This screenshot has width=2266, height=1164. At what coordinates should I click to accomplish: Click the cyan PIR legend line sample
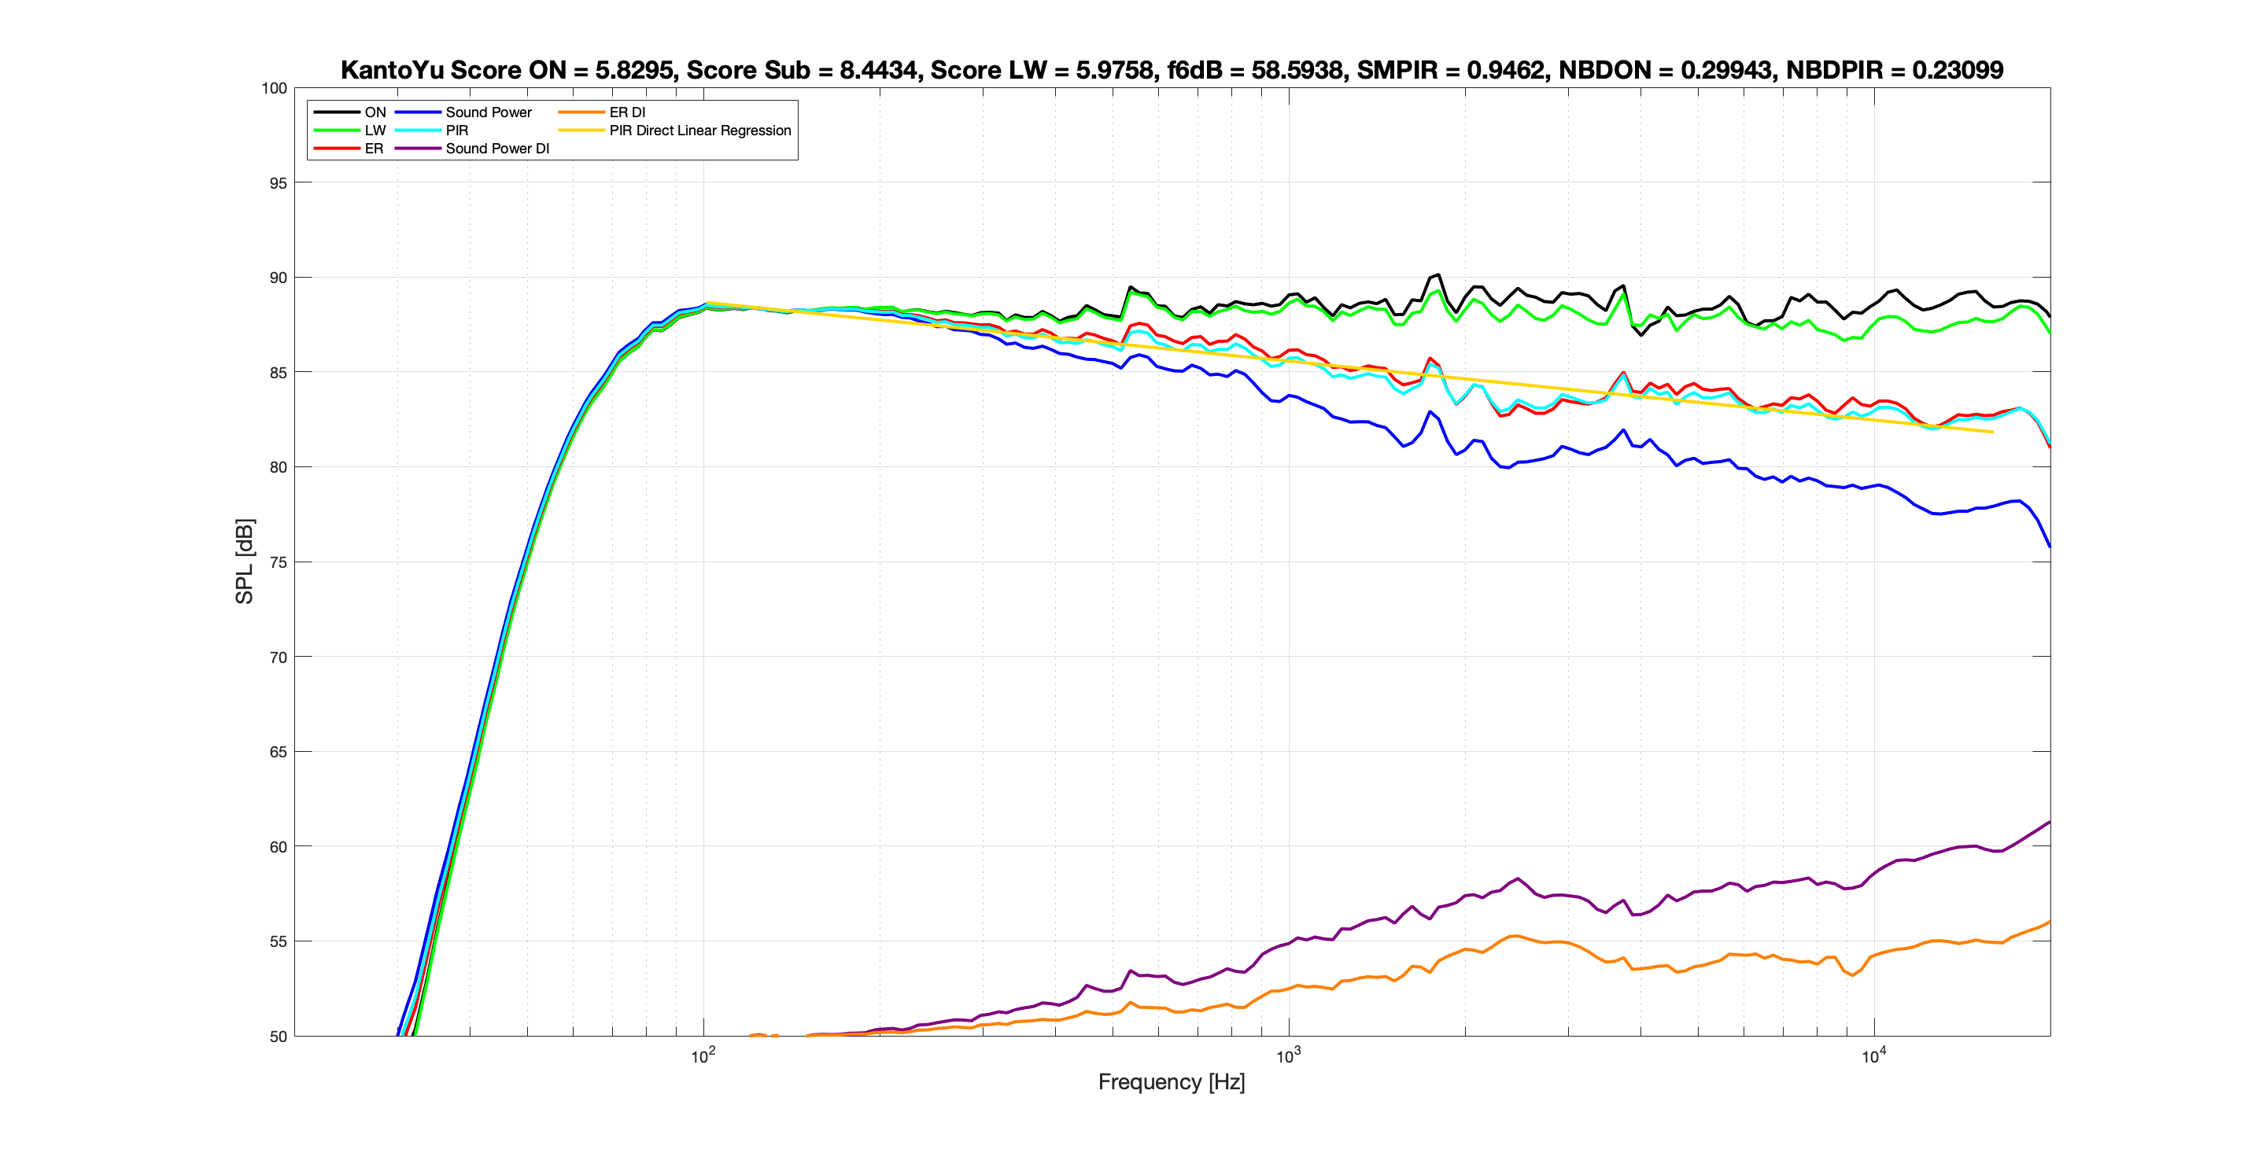tap(417, 130)
